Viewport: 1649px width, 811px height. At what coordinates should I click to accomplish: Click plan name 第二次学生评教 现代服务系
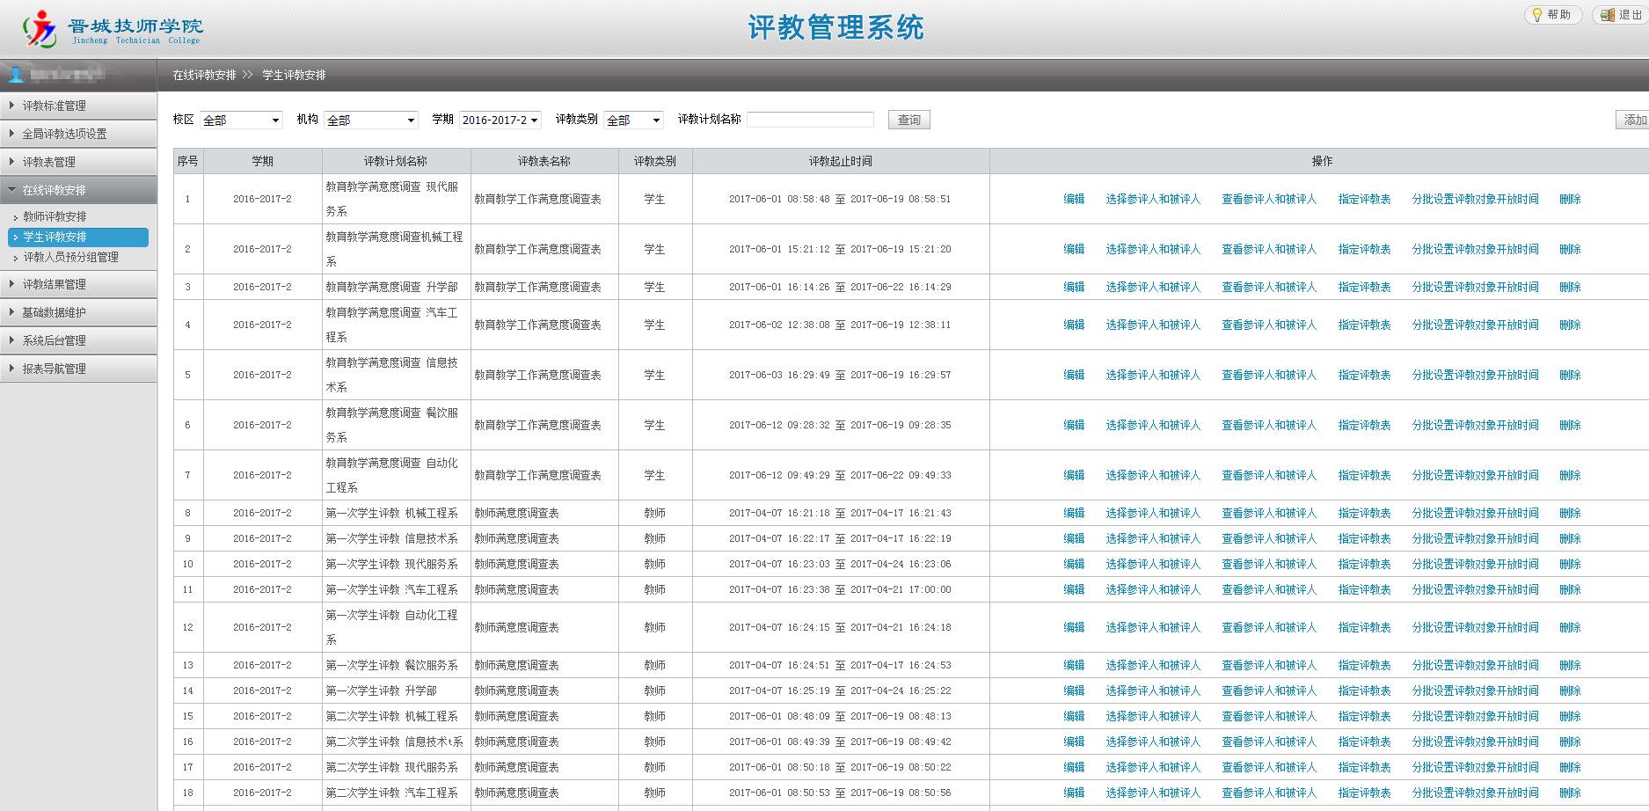pyautogui.click(x=391, y=767)
